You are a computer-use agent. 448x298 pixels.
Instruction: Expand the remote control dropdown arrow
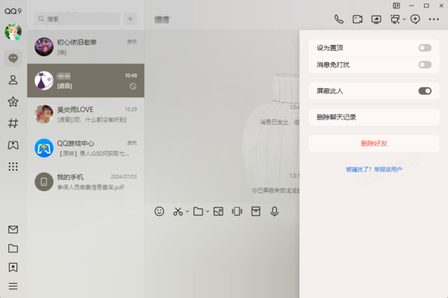pos(404,19)
